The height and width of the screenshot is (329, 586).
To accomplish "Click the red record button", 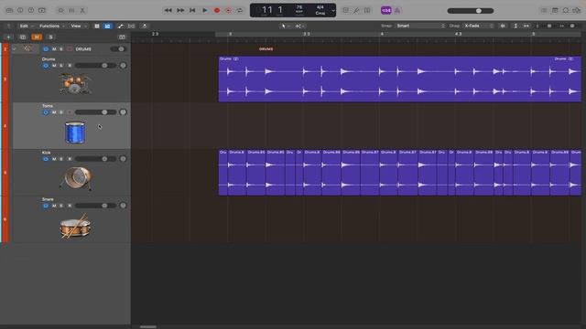I will coord(217,10).
